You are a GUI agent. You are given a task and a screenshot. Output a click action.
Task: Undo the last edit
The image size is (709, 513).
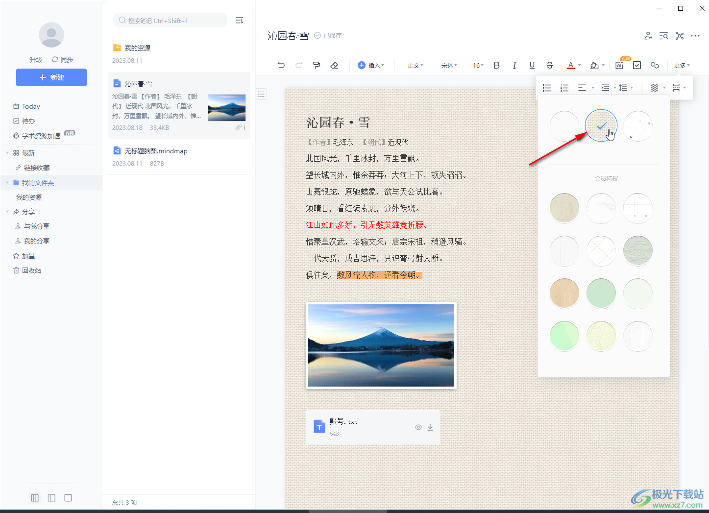coord(281,65)
